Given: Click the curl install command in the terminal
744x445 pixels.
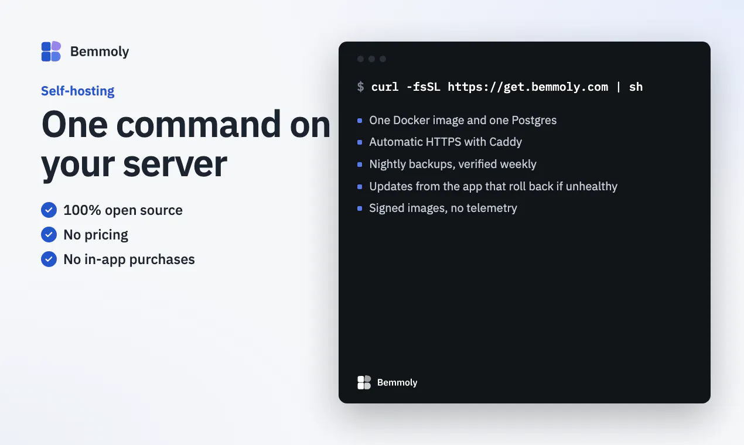Looking at the screenshot, I should [507, 87].
